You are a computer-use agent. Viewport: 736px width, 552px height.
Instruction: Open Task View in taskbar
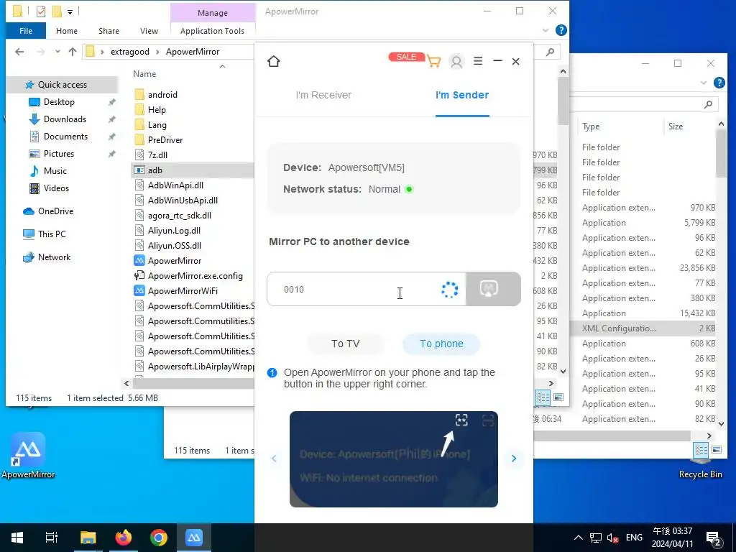tap(51, 538)
